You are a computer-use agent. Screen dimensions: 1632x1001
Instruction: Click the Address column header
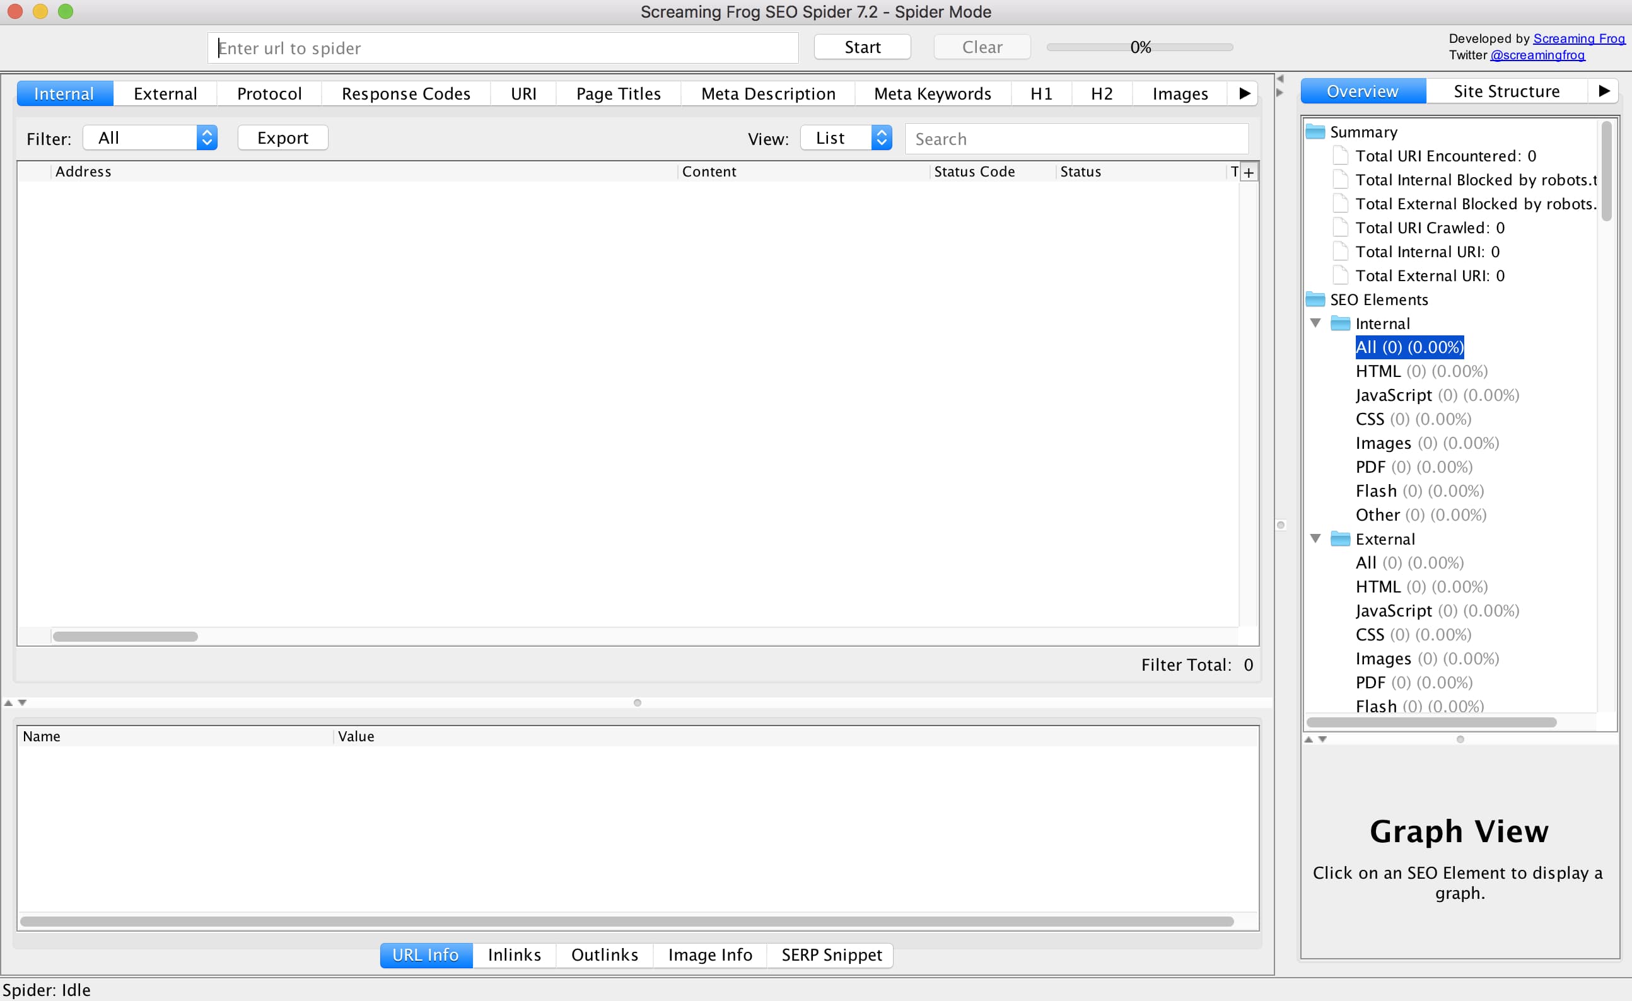coord(364,171)
